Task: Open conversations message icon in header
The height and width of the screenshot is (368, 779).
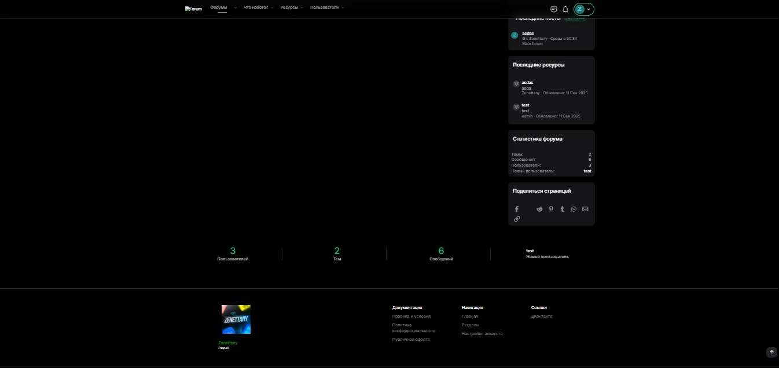Action: [x=554, y=9]
